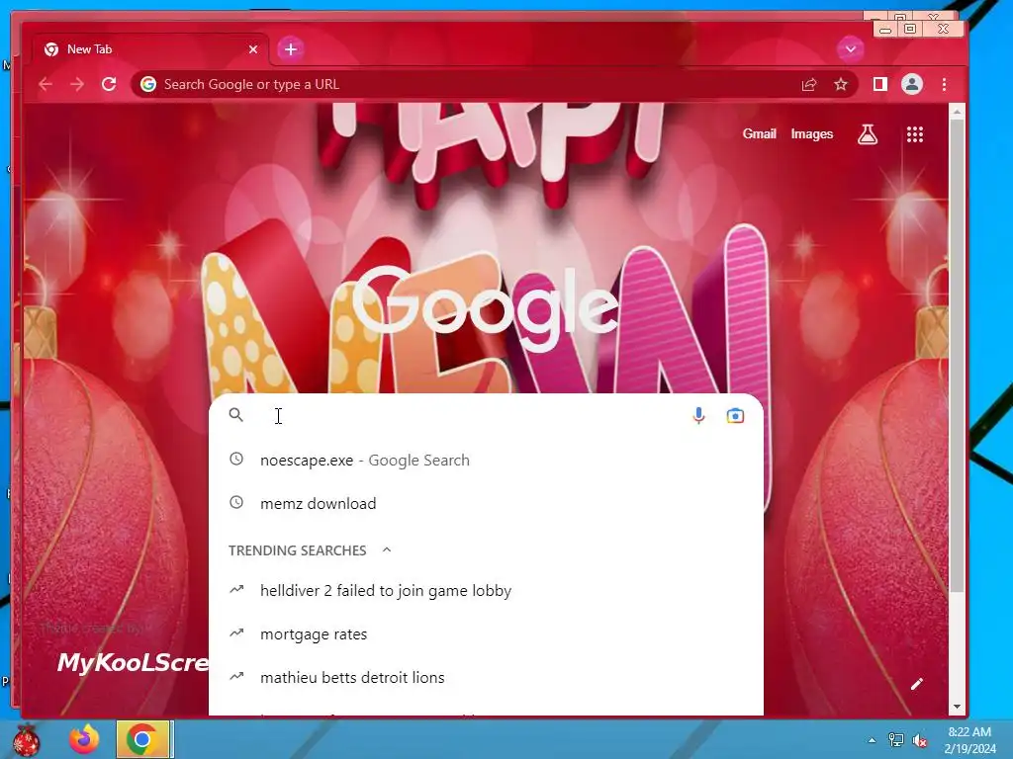
Task: Collapse the Trending Searches section
Action: (387, 549)
